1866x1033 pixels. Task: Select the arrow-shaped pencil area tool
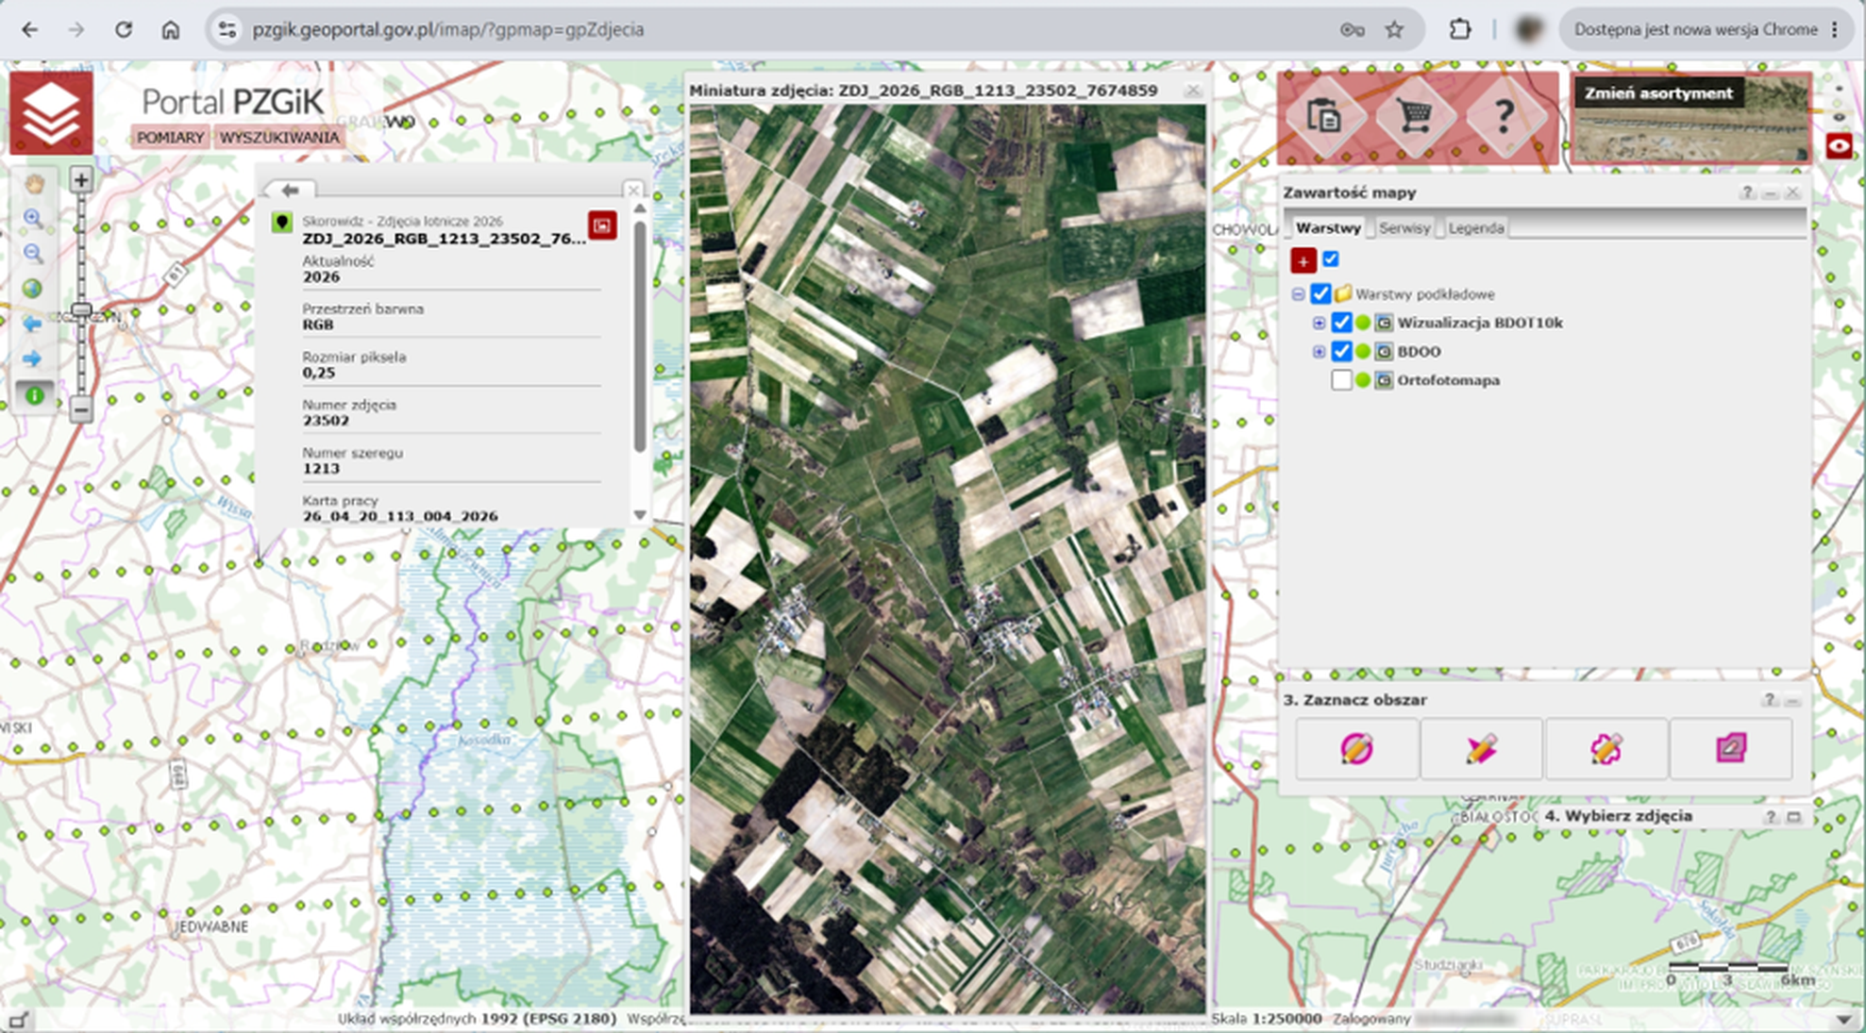(x=1482, y=749)
